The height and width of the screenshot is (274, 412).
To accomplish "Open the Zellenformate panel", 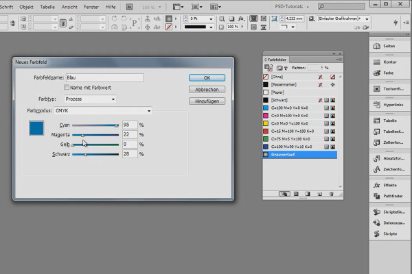I will coord(389,142).
